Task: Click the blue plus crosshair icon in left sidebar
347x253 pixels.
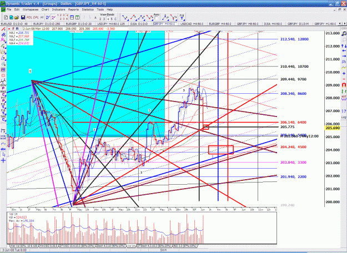Action: click(3, 160)
